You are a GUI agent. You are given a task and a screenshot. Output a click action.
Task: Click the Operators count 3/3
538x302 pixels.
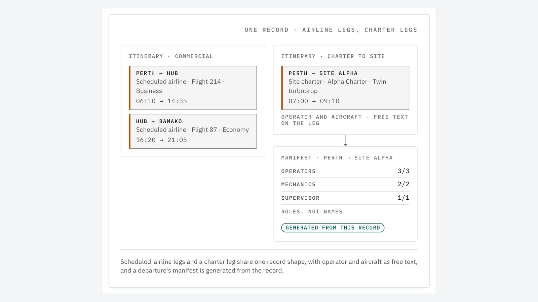coord(403,171)
